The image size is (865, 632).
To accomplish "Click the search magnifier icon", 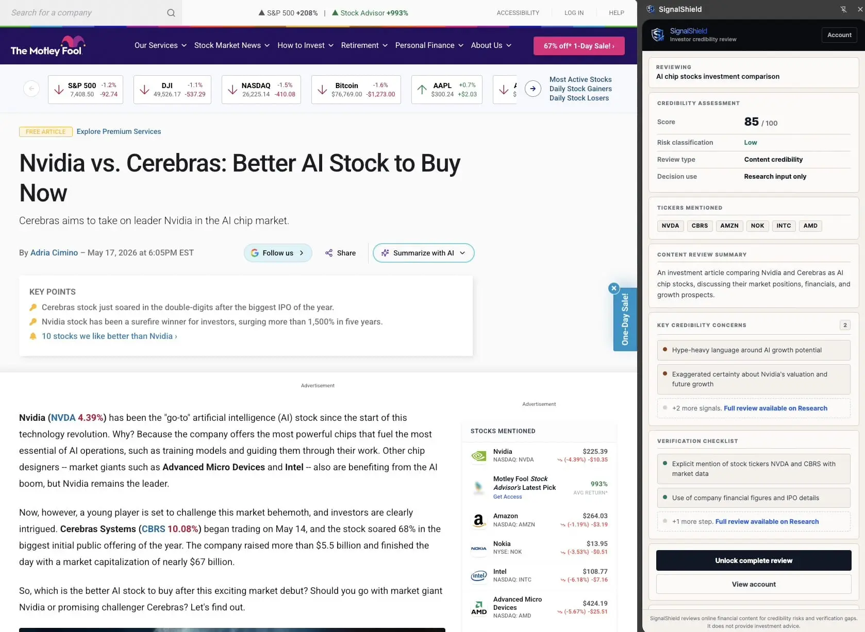I will point(171,13).
